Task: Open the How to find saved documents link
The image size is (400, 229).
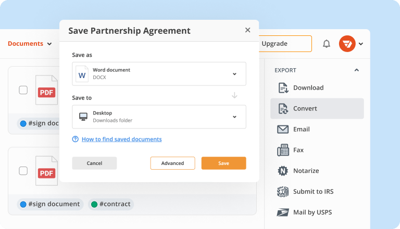Action: 121,139
